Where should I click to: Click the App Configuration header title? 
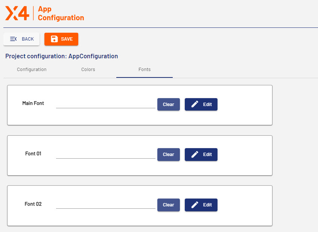point(61,13)
